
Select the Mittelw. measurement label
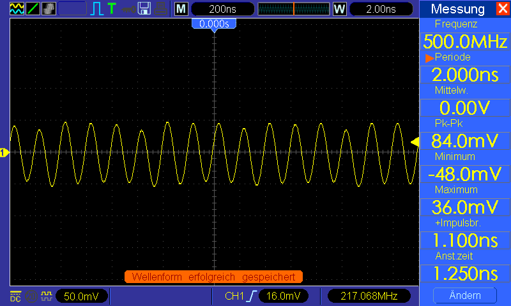point(452,91)
